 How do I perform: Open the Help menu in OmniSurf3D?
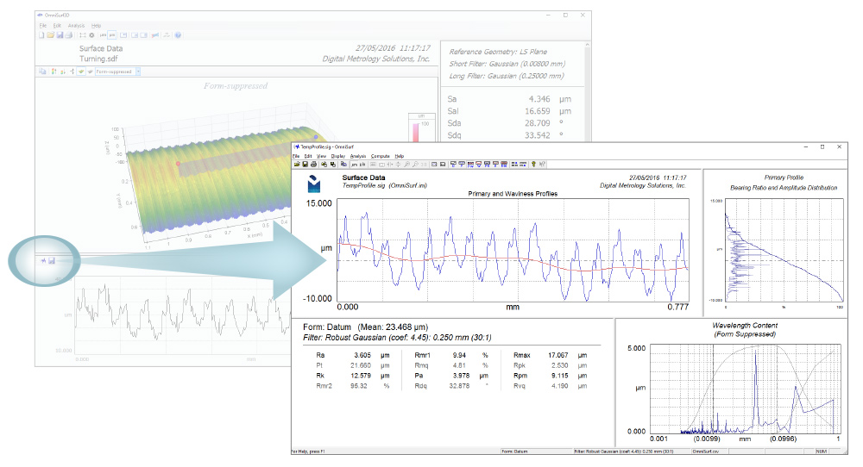click(97, 26)
